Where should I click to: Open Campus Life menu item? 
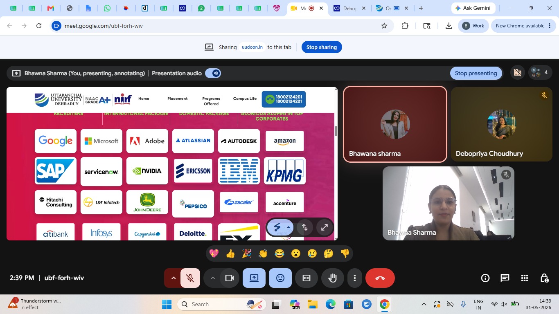[x=245, y=99]
